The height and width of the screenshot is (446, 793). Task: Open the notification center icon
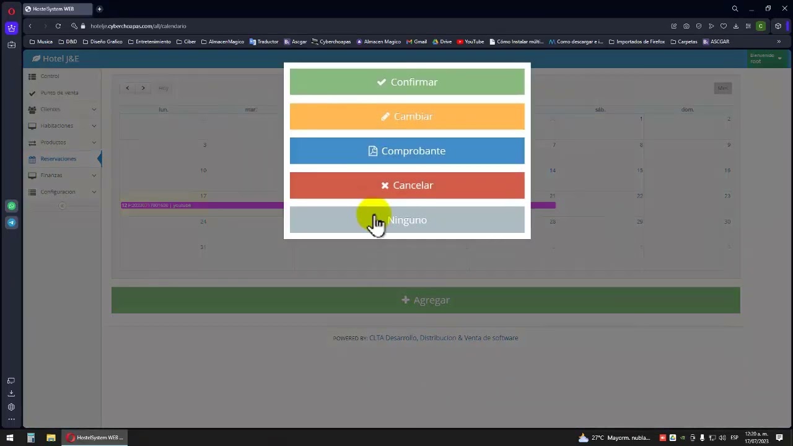tap(779, 437)
